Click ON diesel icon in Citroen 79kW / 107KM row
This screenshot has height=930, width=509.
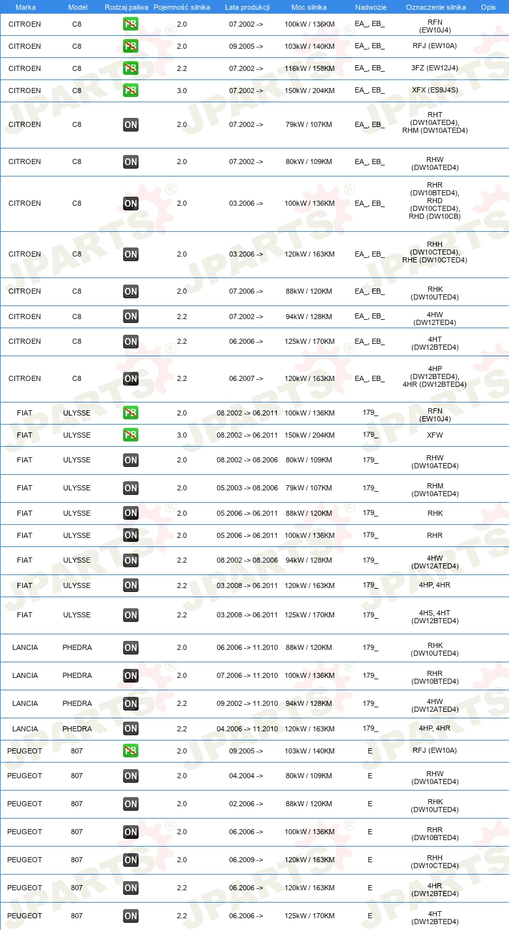[x=130, y=124]
